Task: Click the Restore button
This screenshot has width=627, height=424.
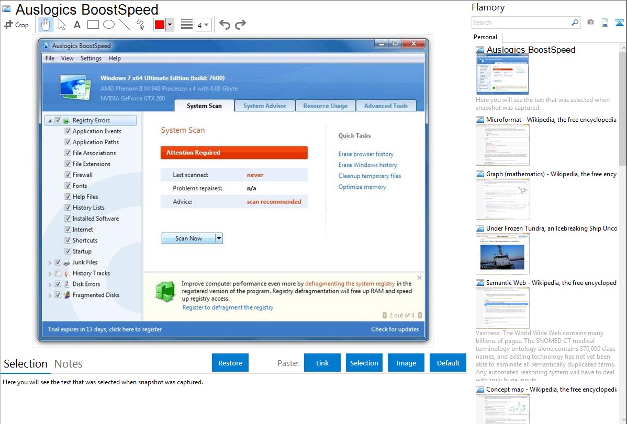Action: pos(230,363)
